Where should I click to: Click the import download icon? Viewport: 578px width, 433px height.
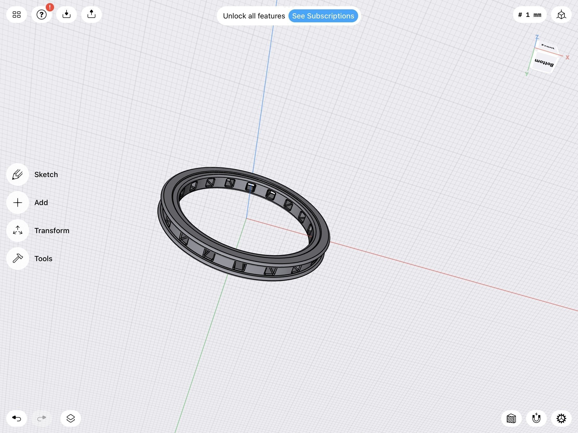(x=66, y=15)
